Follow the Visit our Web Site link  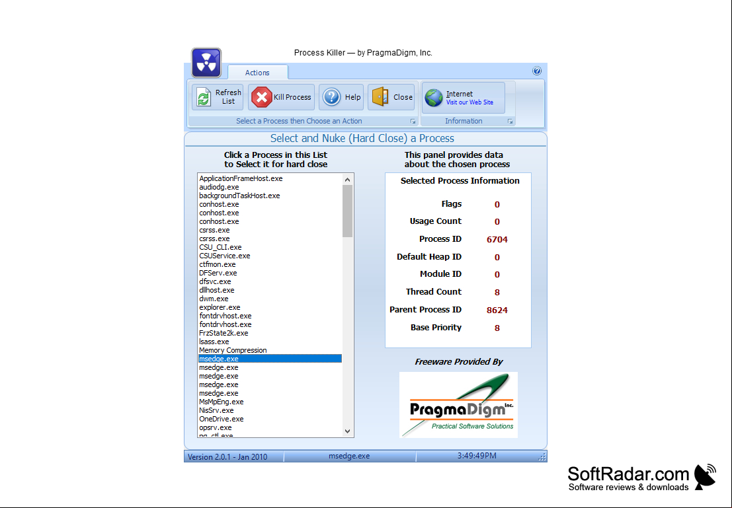click(469, 102)
